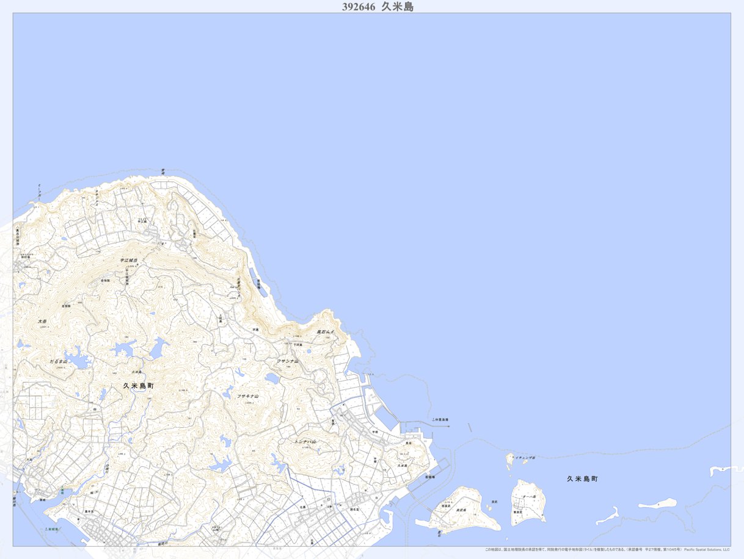Image resolution: width=744 pixels, height=559 pixels.
Task: Click the 白瀬川 river label
Action: click(108, 468)
